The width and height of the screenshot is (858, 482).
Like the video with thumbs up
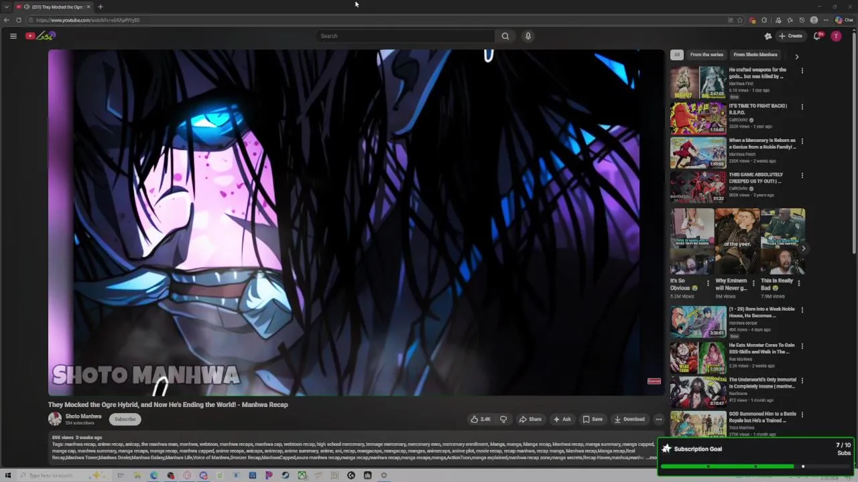click(x=481, y=419)
